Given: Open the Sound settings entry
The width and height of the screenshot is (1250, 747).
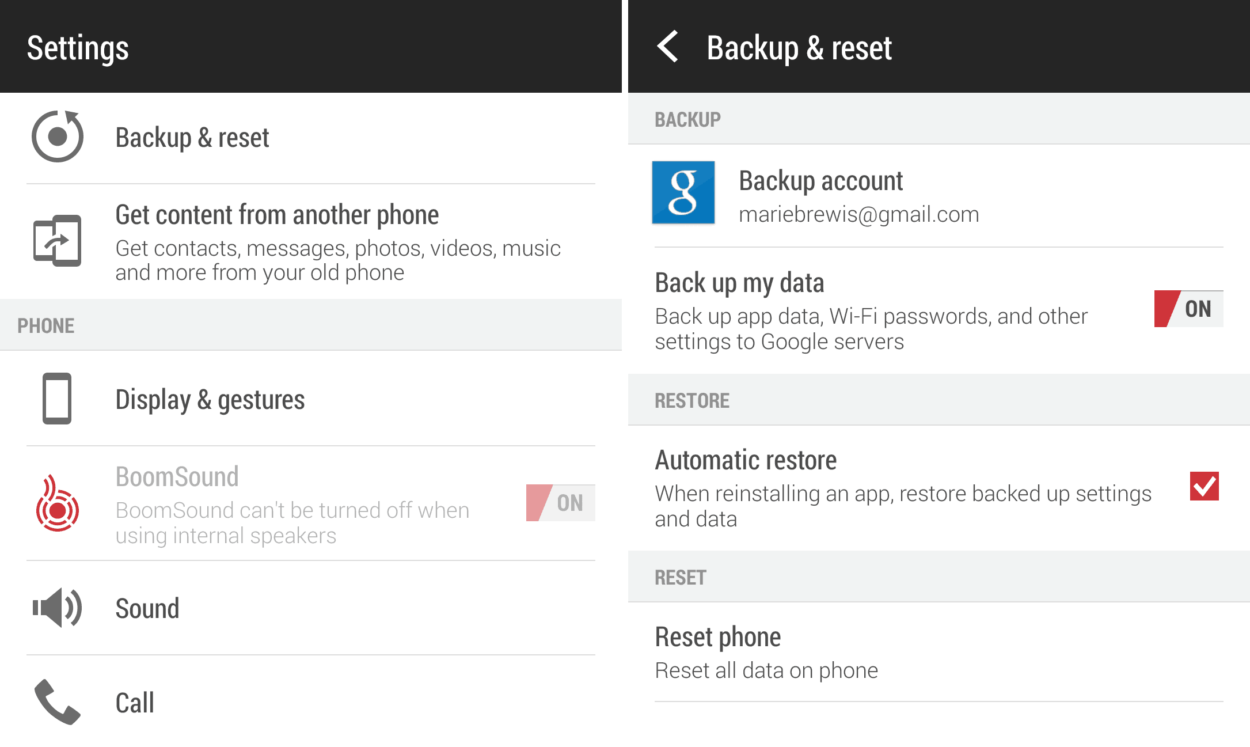Looking at the screenshot, I should 147,608.
